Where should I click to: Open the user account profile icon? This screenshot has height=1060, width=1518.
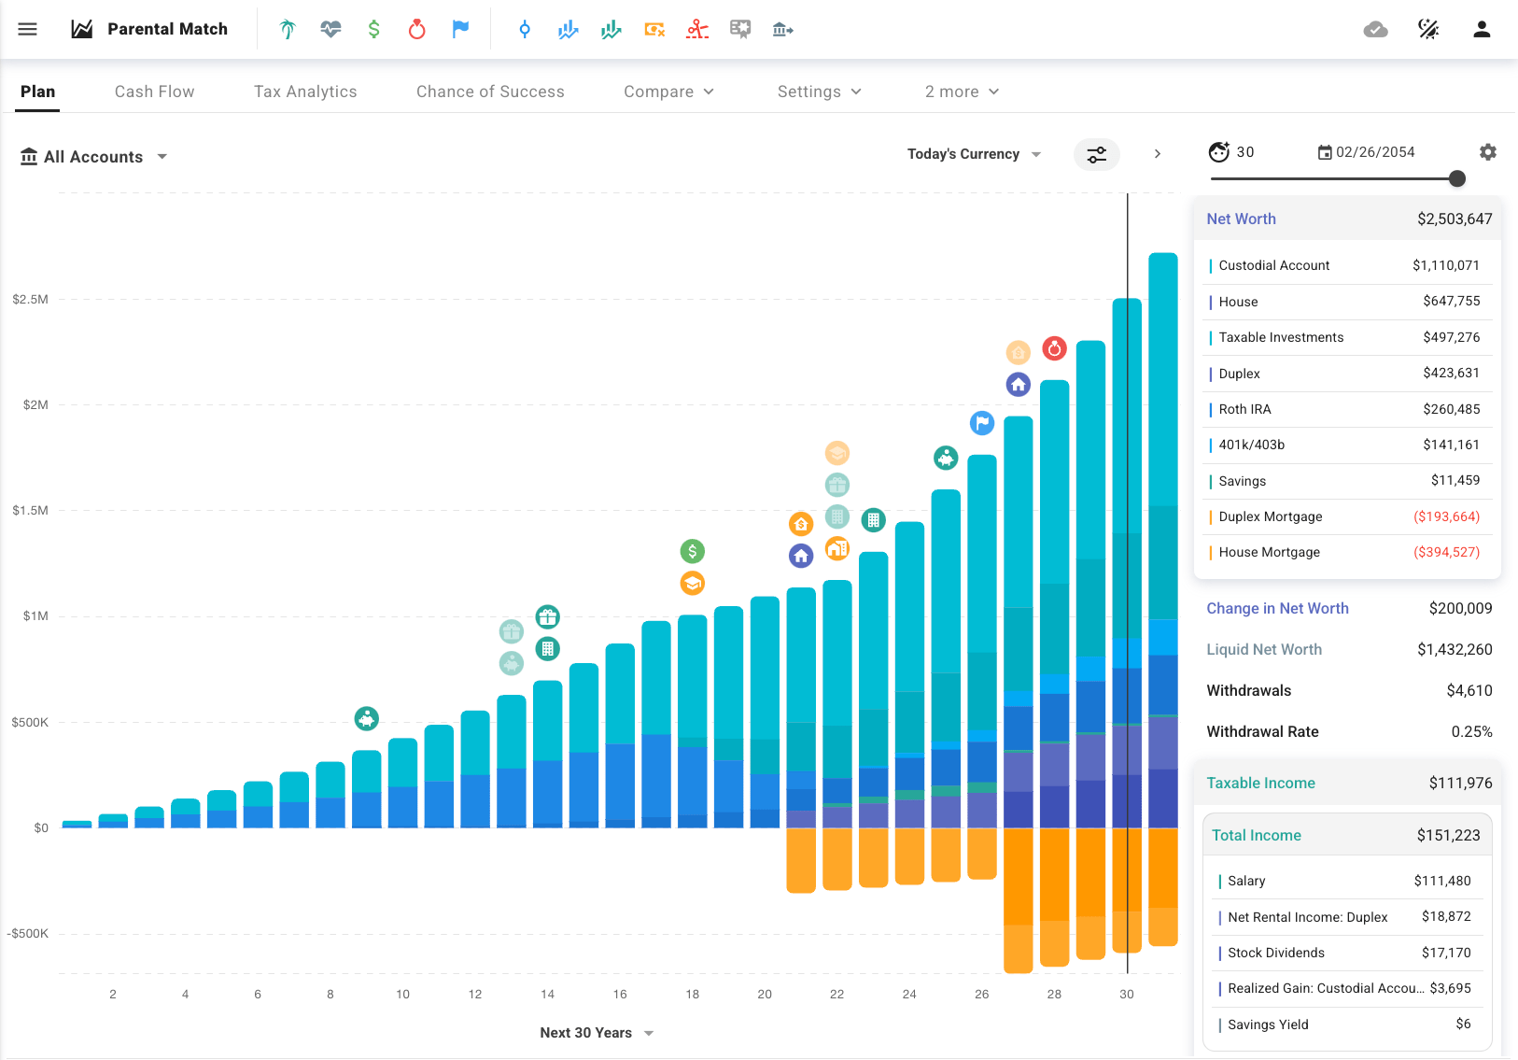point(1482,29)
